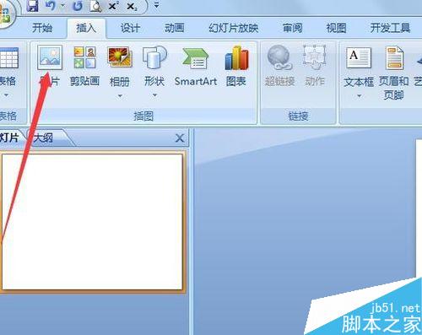The width and height of the screenshot is (422, 335).
Task: Save the presentation with the floppy icon
Action: tap(32, 6)
